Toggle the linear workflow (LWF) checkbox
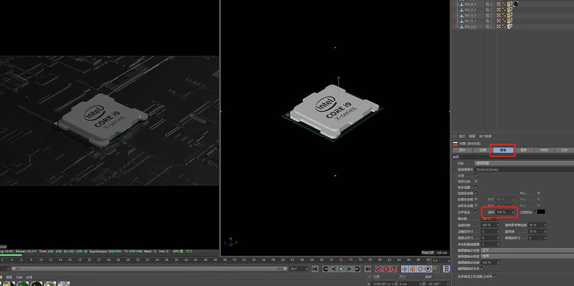 (495, 276)
